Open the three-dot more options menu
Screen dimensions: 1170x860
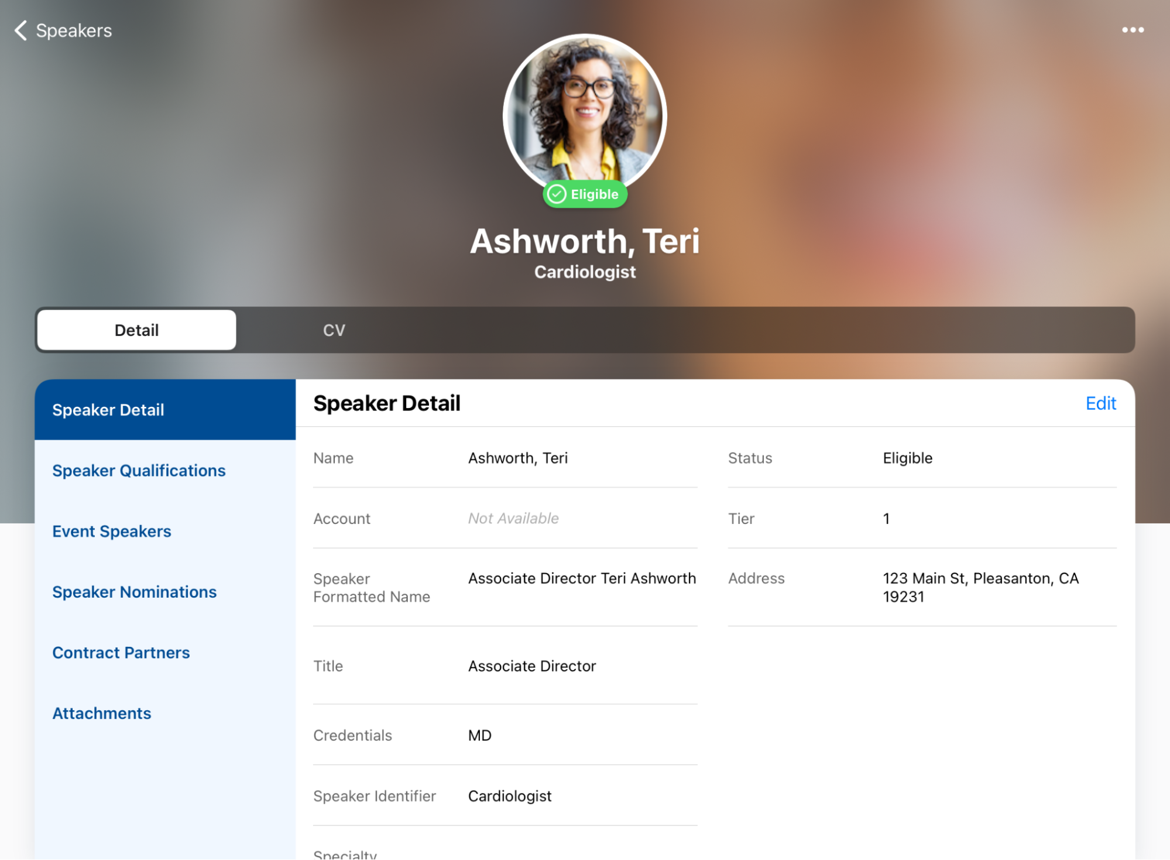click(x=1132, y=30)
